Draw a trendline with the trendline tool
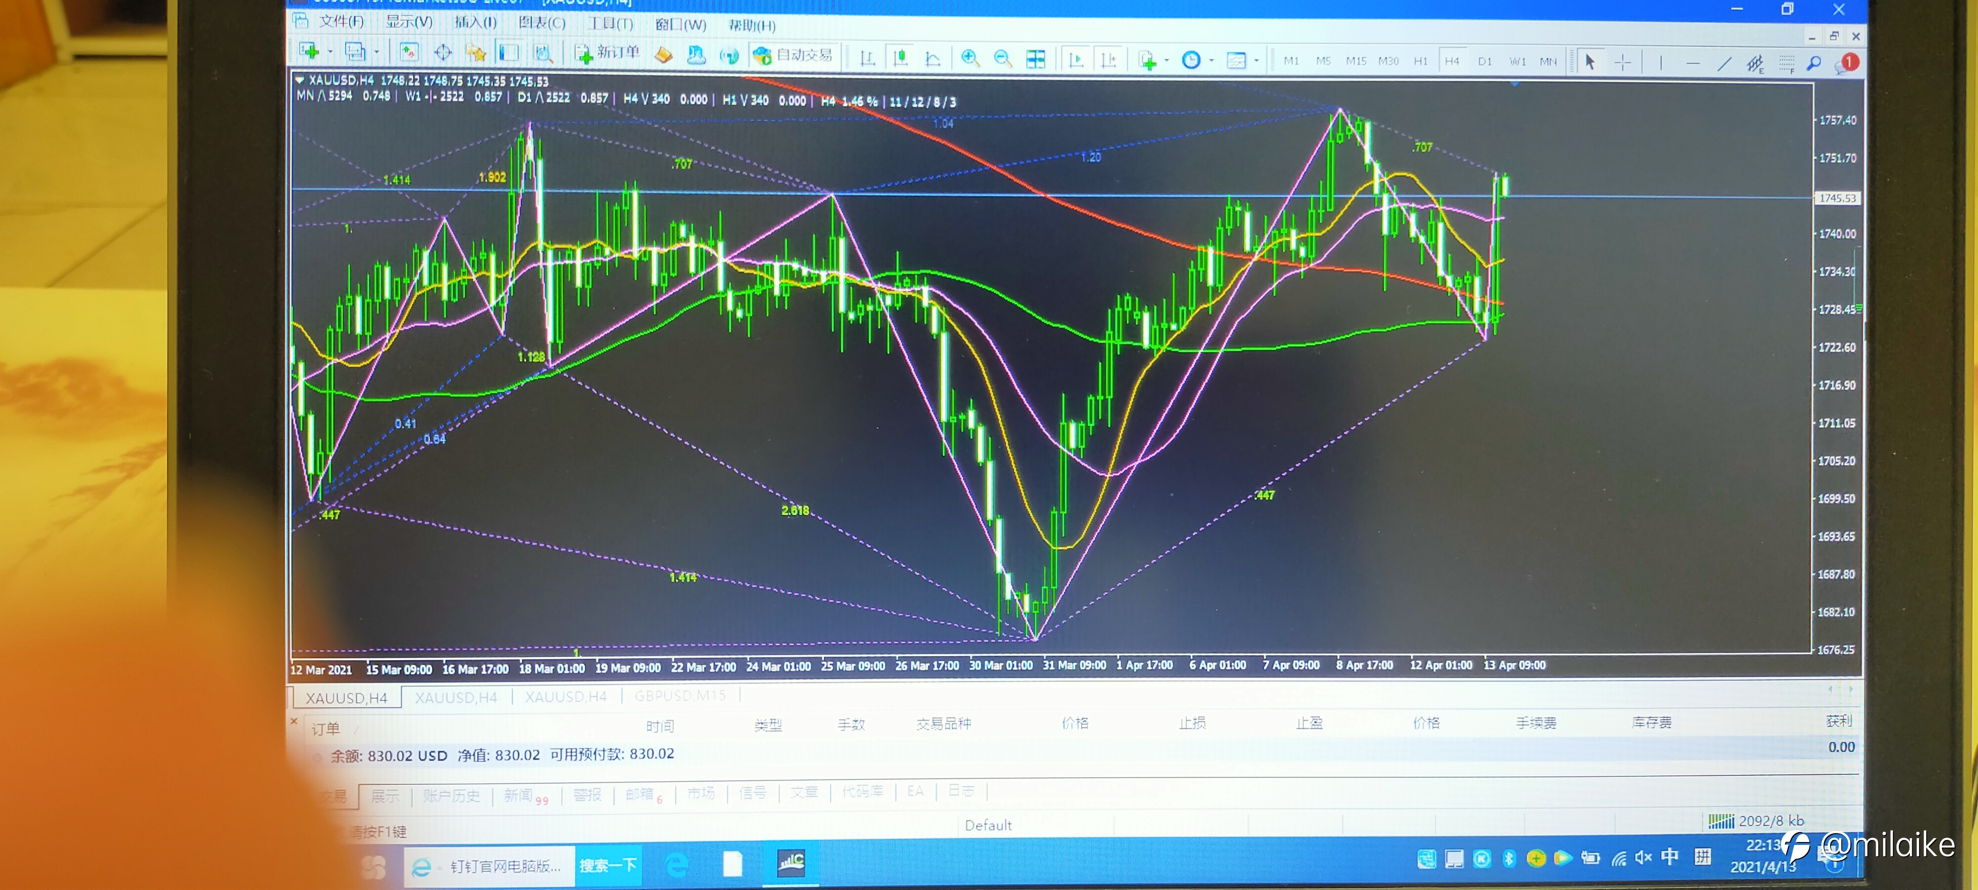The width and height of the screenshot is (1978, 890). coord(1724,64)
